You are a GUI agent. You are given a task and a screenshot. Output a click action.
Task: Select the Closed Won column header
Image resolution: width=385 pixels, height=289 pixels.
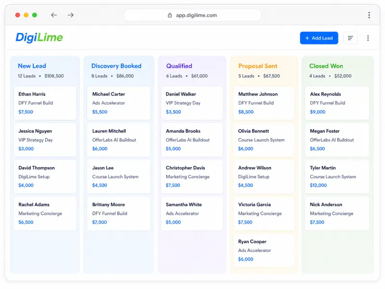pos(326,66)
